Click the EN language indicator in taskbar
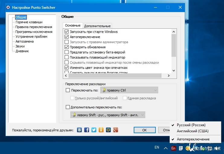Screen dimensions: 224x154 [x=157, y=147]
